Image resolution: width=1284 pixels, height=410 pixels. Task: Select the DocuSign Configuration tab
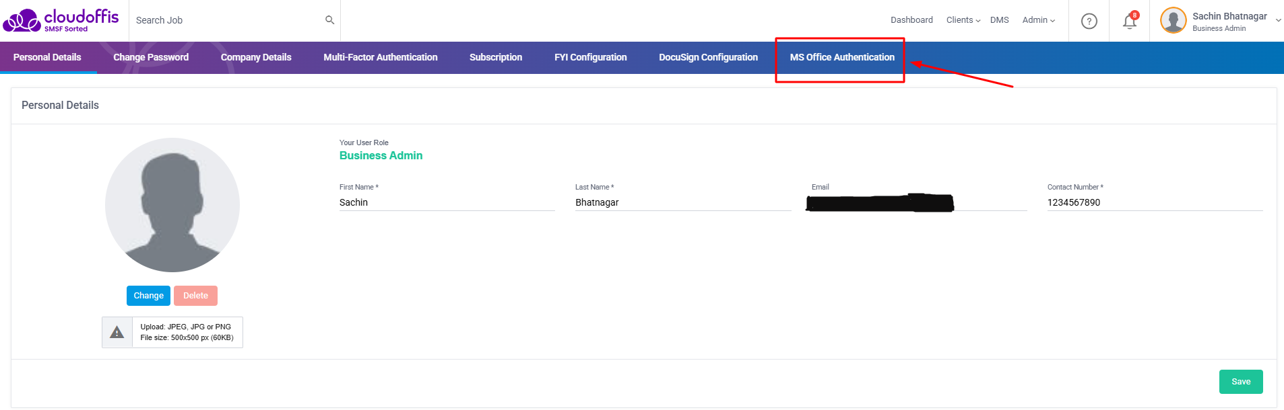(x=708, y=57)
